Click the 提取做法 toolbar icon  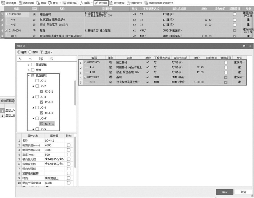[129, 3]
